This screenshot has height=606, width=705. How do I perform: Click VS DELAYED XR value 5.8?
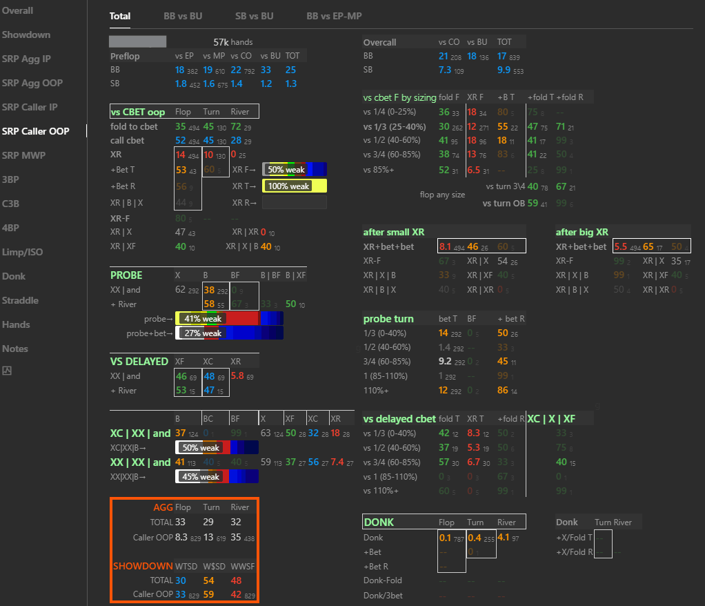tap(237, 375)
